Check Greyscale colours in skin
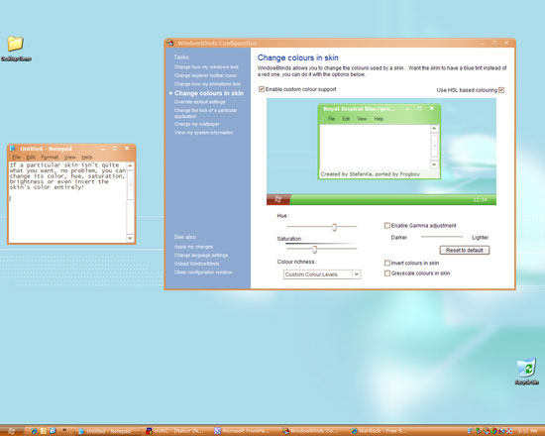This screenshot has height=436, width=545. pos(386,273)
